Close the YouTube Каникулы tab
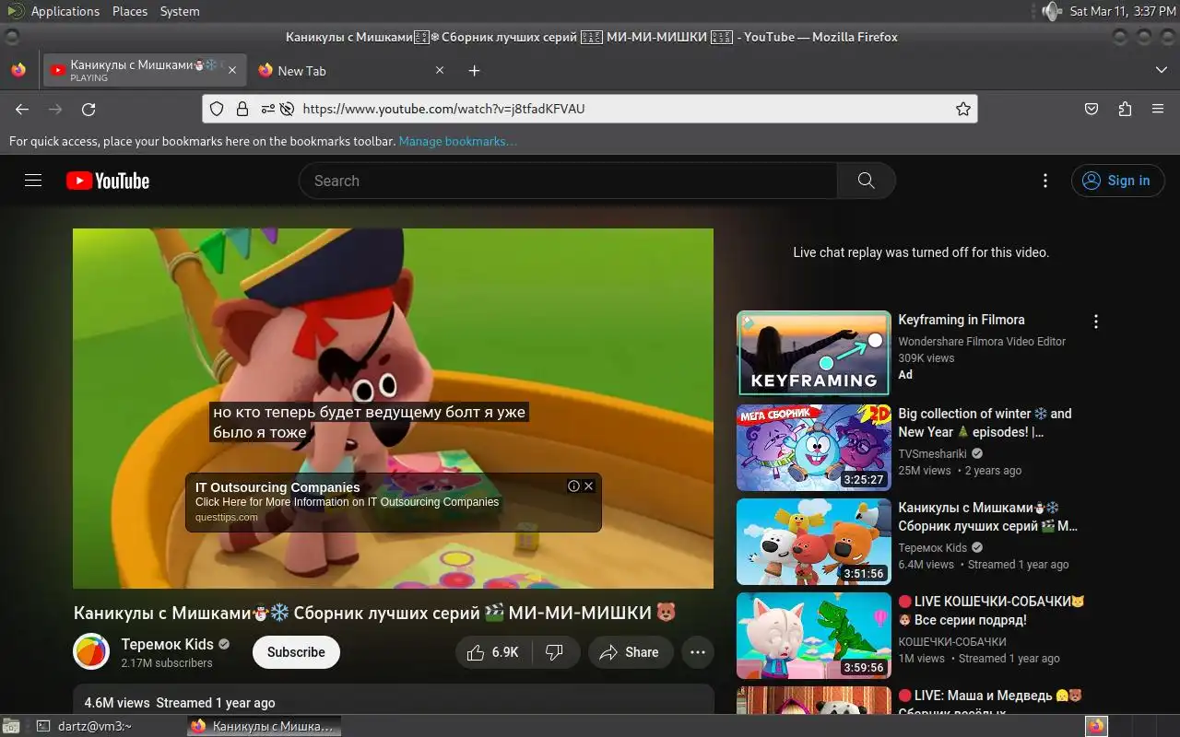 coord(232,70)
